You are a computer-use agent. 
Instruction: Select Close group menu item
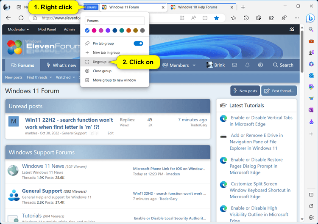click(115, 71)
